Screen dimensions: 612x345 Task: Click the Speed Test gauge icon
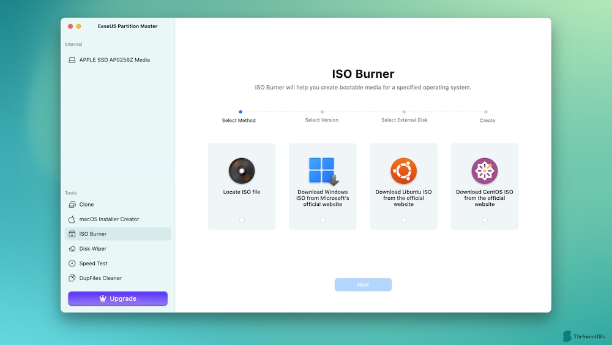72,263
